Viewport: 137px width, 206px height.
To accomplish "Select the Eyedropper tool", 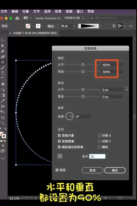I will coord(3,101).
